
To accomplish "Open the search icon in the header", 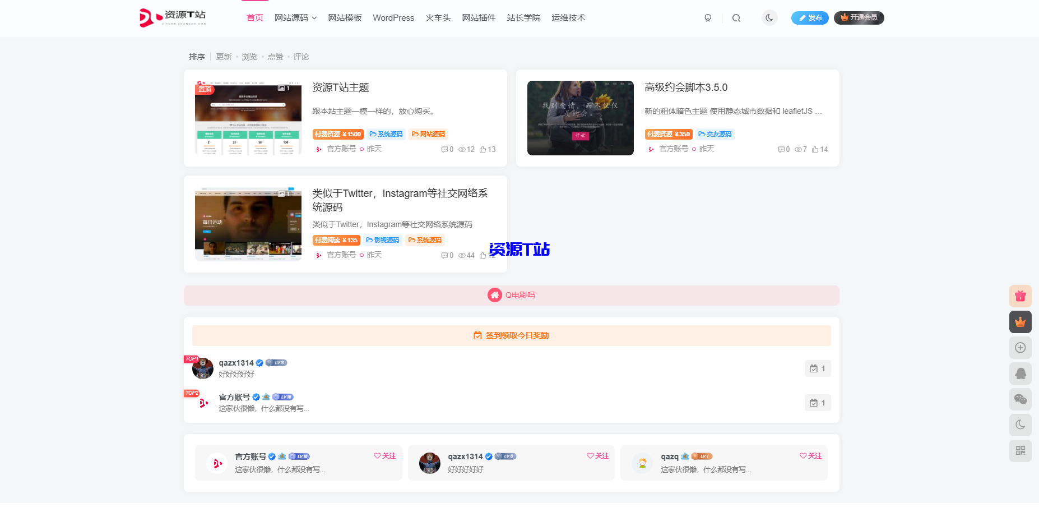I will pyautogui.click(x=736, y=17).
